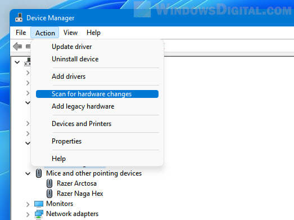Click the Device Manager title bar icon
The width and height of the screenshot is (294, 220).
click(x=19, y=17)
